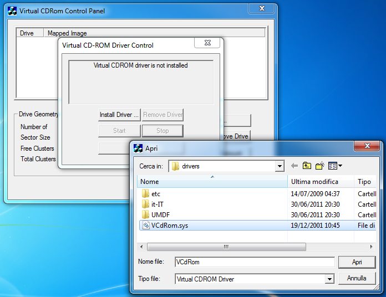Create a new folder in drivers
Screen dimensions: 386x297
point(319,166)
